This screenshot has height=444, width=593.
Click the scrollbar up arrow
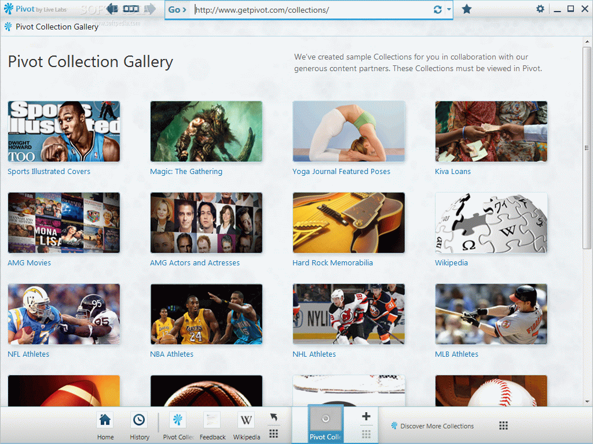coord(587,42)
